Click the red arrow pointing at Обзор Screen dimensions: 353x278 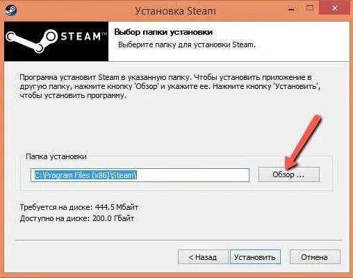[x=303, y=141]
